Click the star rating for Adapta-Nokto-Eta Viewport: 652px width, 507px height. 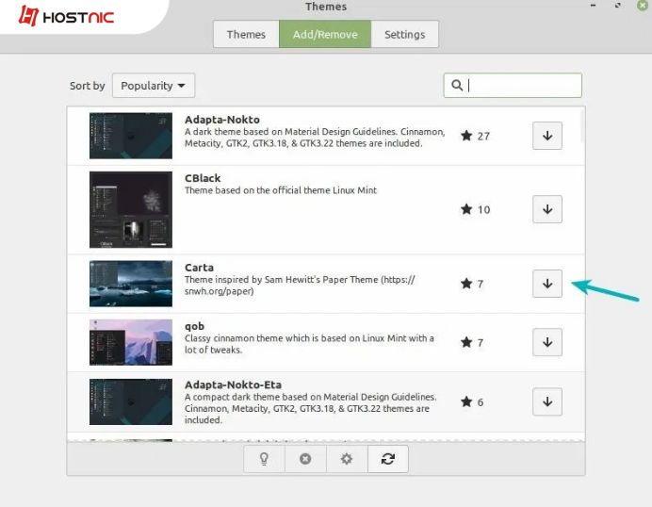click(472, 401)
